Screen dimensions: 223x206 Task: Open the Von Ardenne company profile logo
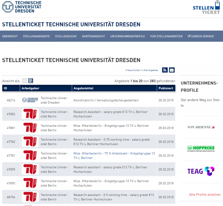pyautogui.click(x=201, y=127)
